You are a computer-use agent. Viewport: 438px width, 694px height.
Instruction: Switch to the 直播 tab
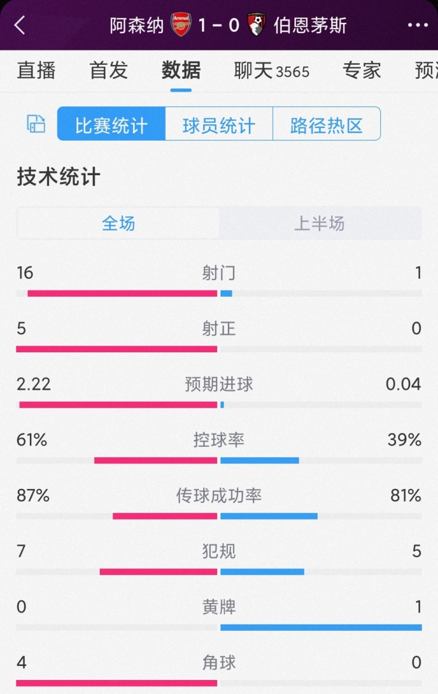coord(36,70)
